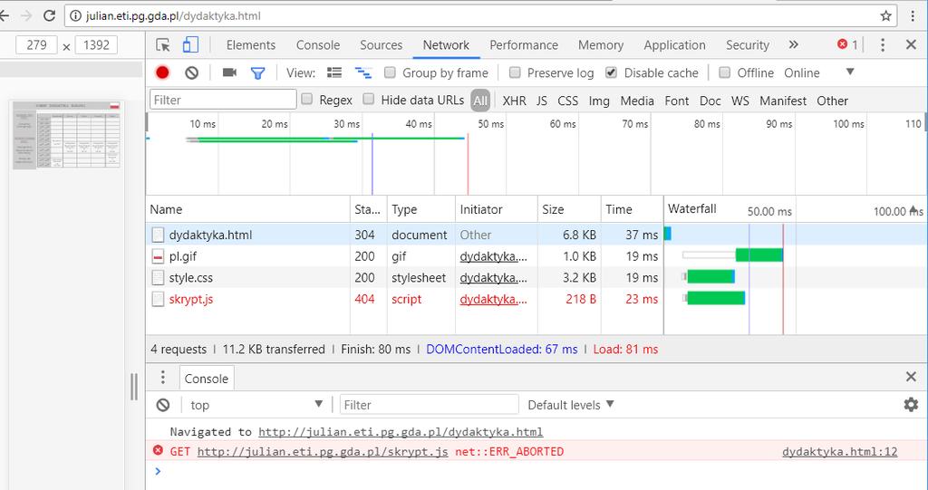The width and height of the screenshot is (928, 490).
Task: Open the Sources tab
Action: point(382,45)
